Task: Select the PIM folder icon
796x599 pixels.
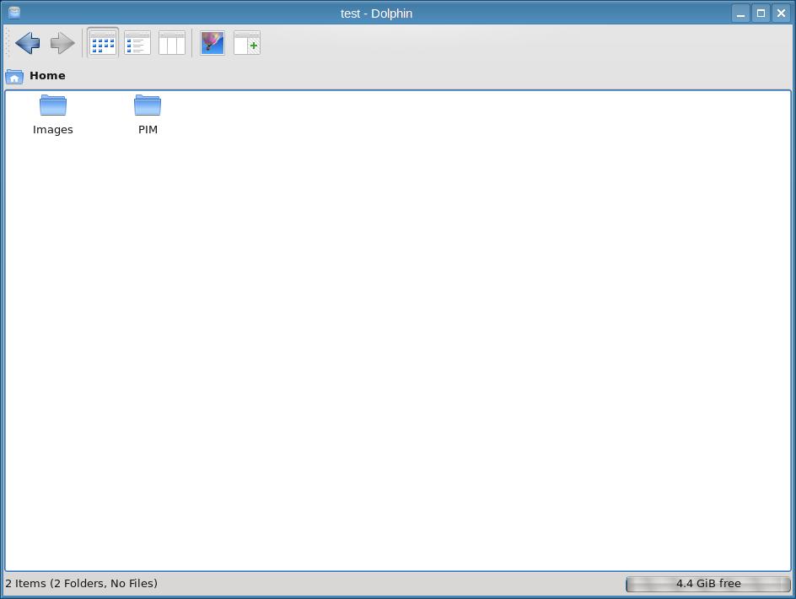Action: point(148,105)
